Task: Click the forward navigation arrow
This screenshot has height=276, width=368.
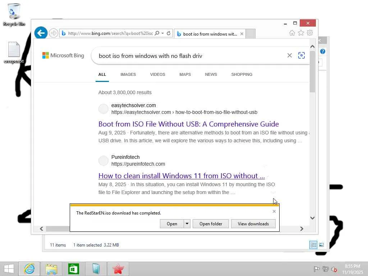Action: 54,33
